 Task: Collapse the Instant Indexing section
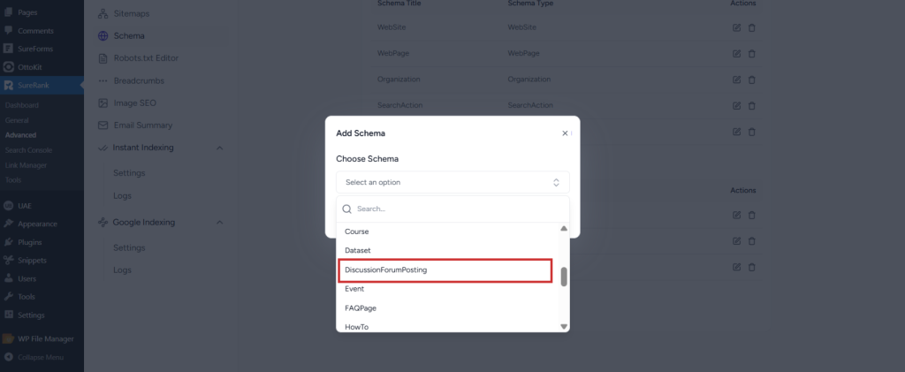[219, 148]
